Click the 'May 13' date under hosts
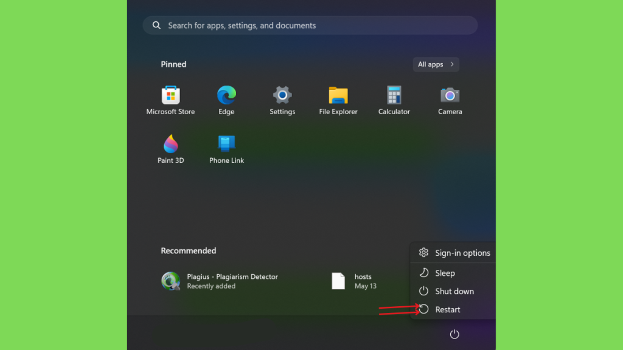This screenshot has height=350, width=623. [x=366, y=286]
